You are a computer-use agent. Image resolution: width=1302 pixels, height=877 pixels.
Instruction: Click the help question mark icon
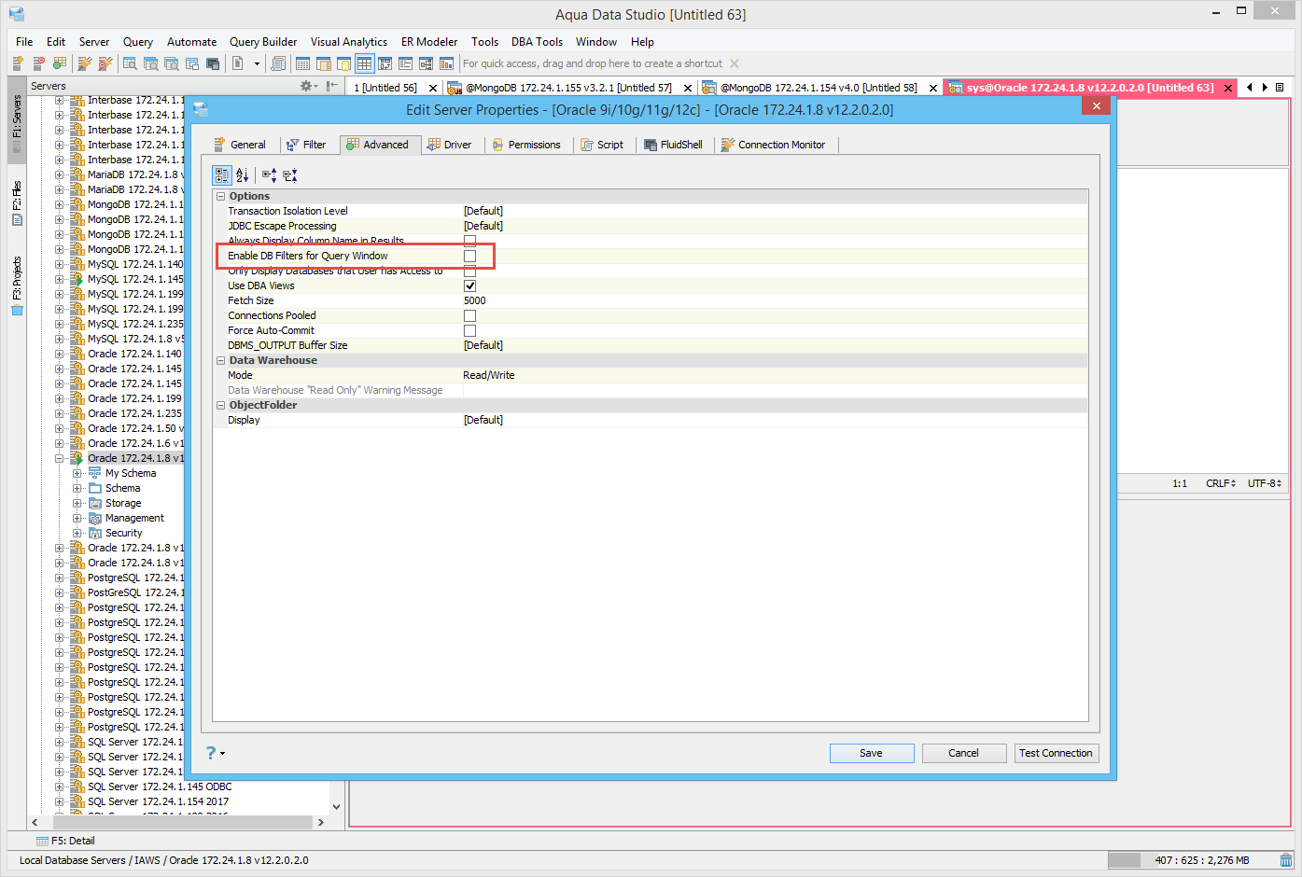(211, 753)
